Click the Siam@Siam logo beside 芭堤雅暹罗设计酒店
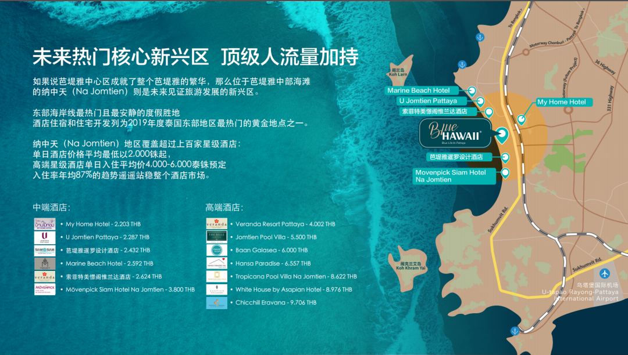 [44, 251]
